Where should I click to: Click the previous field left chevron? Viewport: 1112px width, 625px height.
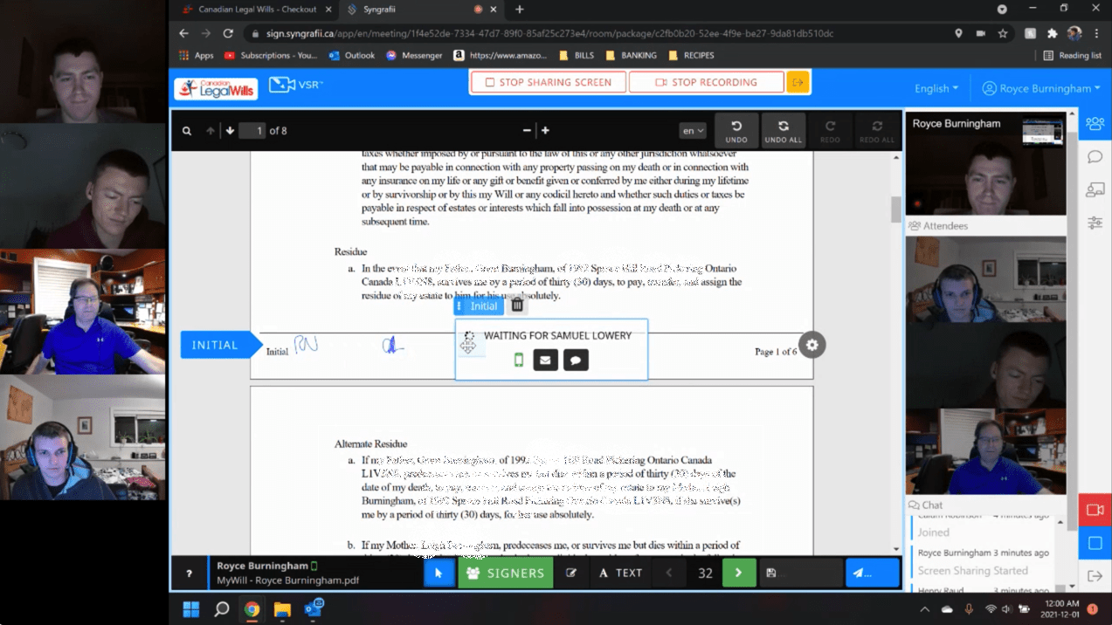click(670, 573)
